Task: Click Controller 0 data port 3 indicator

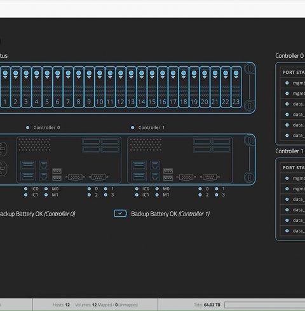Action: [x=105, y=195]
